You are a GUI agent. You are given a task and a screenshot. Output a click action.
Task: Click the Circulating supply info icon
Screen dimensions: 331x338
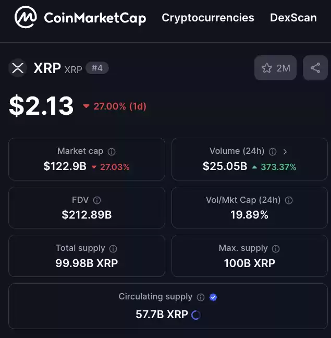(x=201, y=297)
